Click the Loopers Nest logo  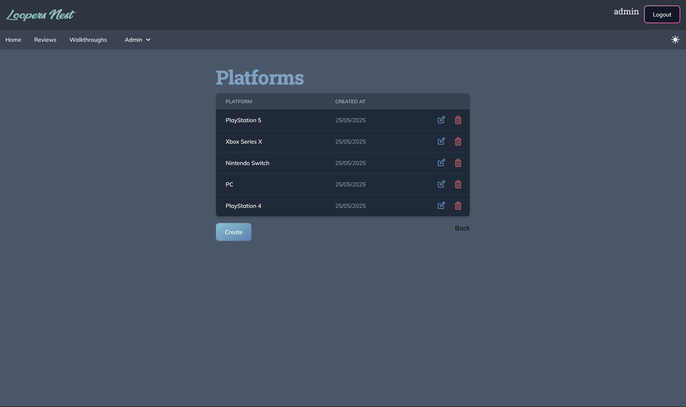pyautogui.click(x=40, y=15)
